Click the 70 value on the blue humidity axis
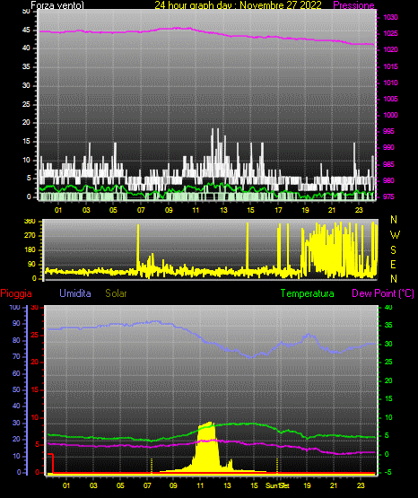 (x=16, y=356)
